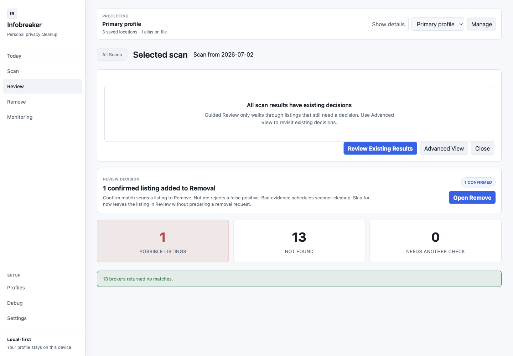Screen dimensions: 513x356
Task: Click '1 confirmed listing added to Removal' heading
Action: [159, 188]
